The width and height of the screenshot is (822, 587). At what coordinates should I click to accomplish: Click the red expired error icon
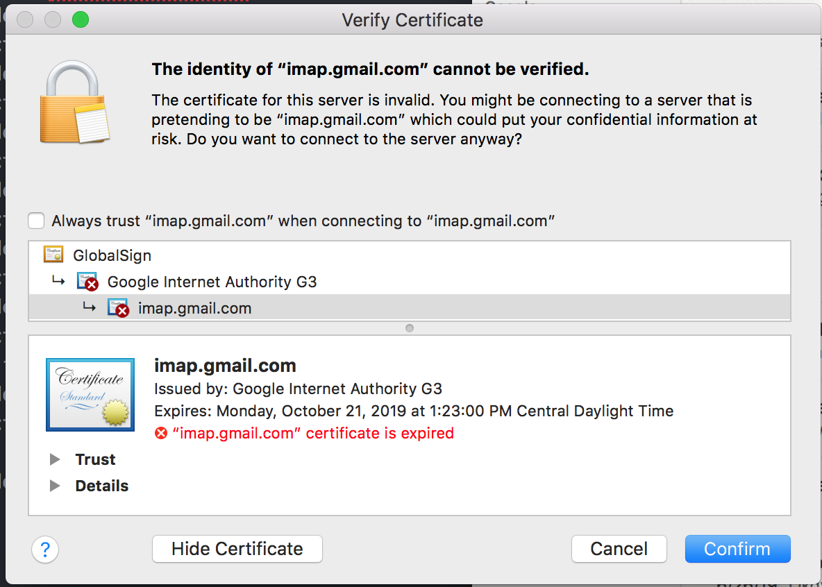click(x=161, y=434)
